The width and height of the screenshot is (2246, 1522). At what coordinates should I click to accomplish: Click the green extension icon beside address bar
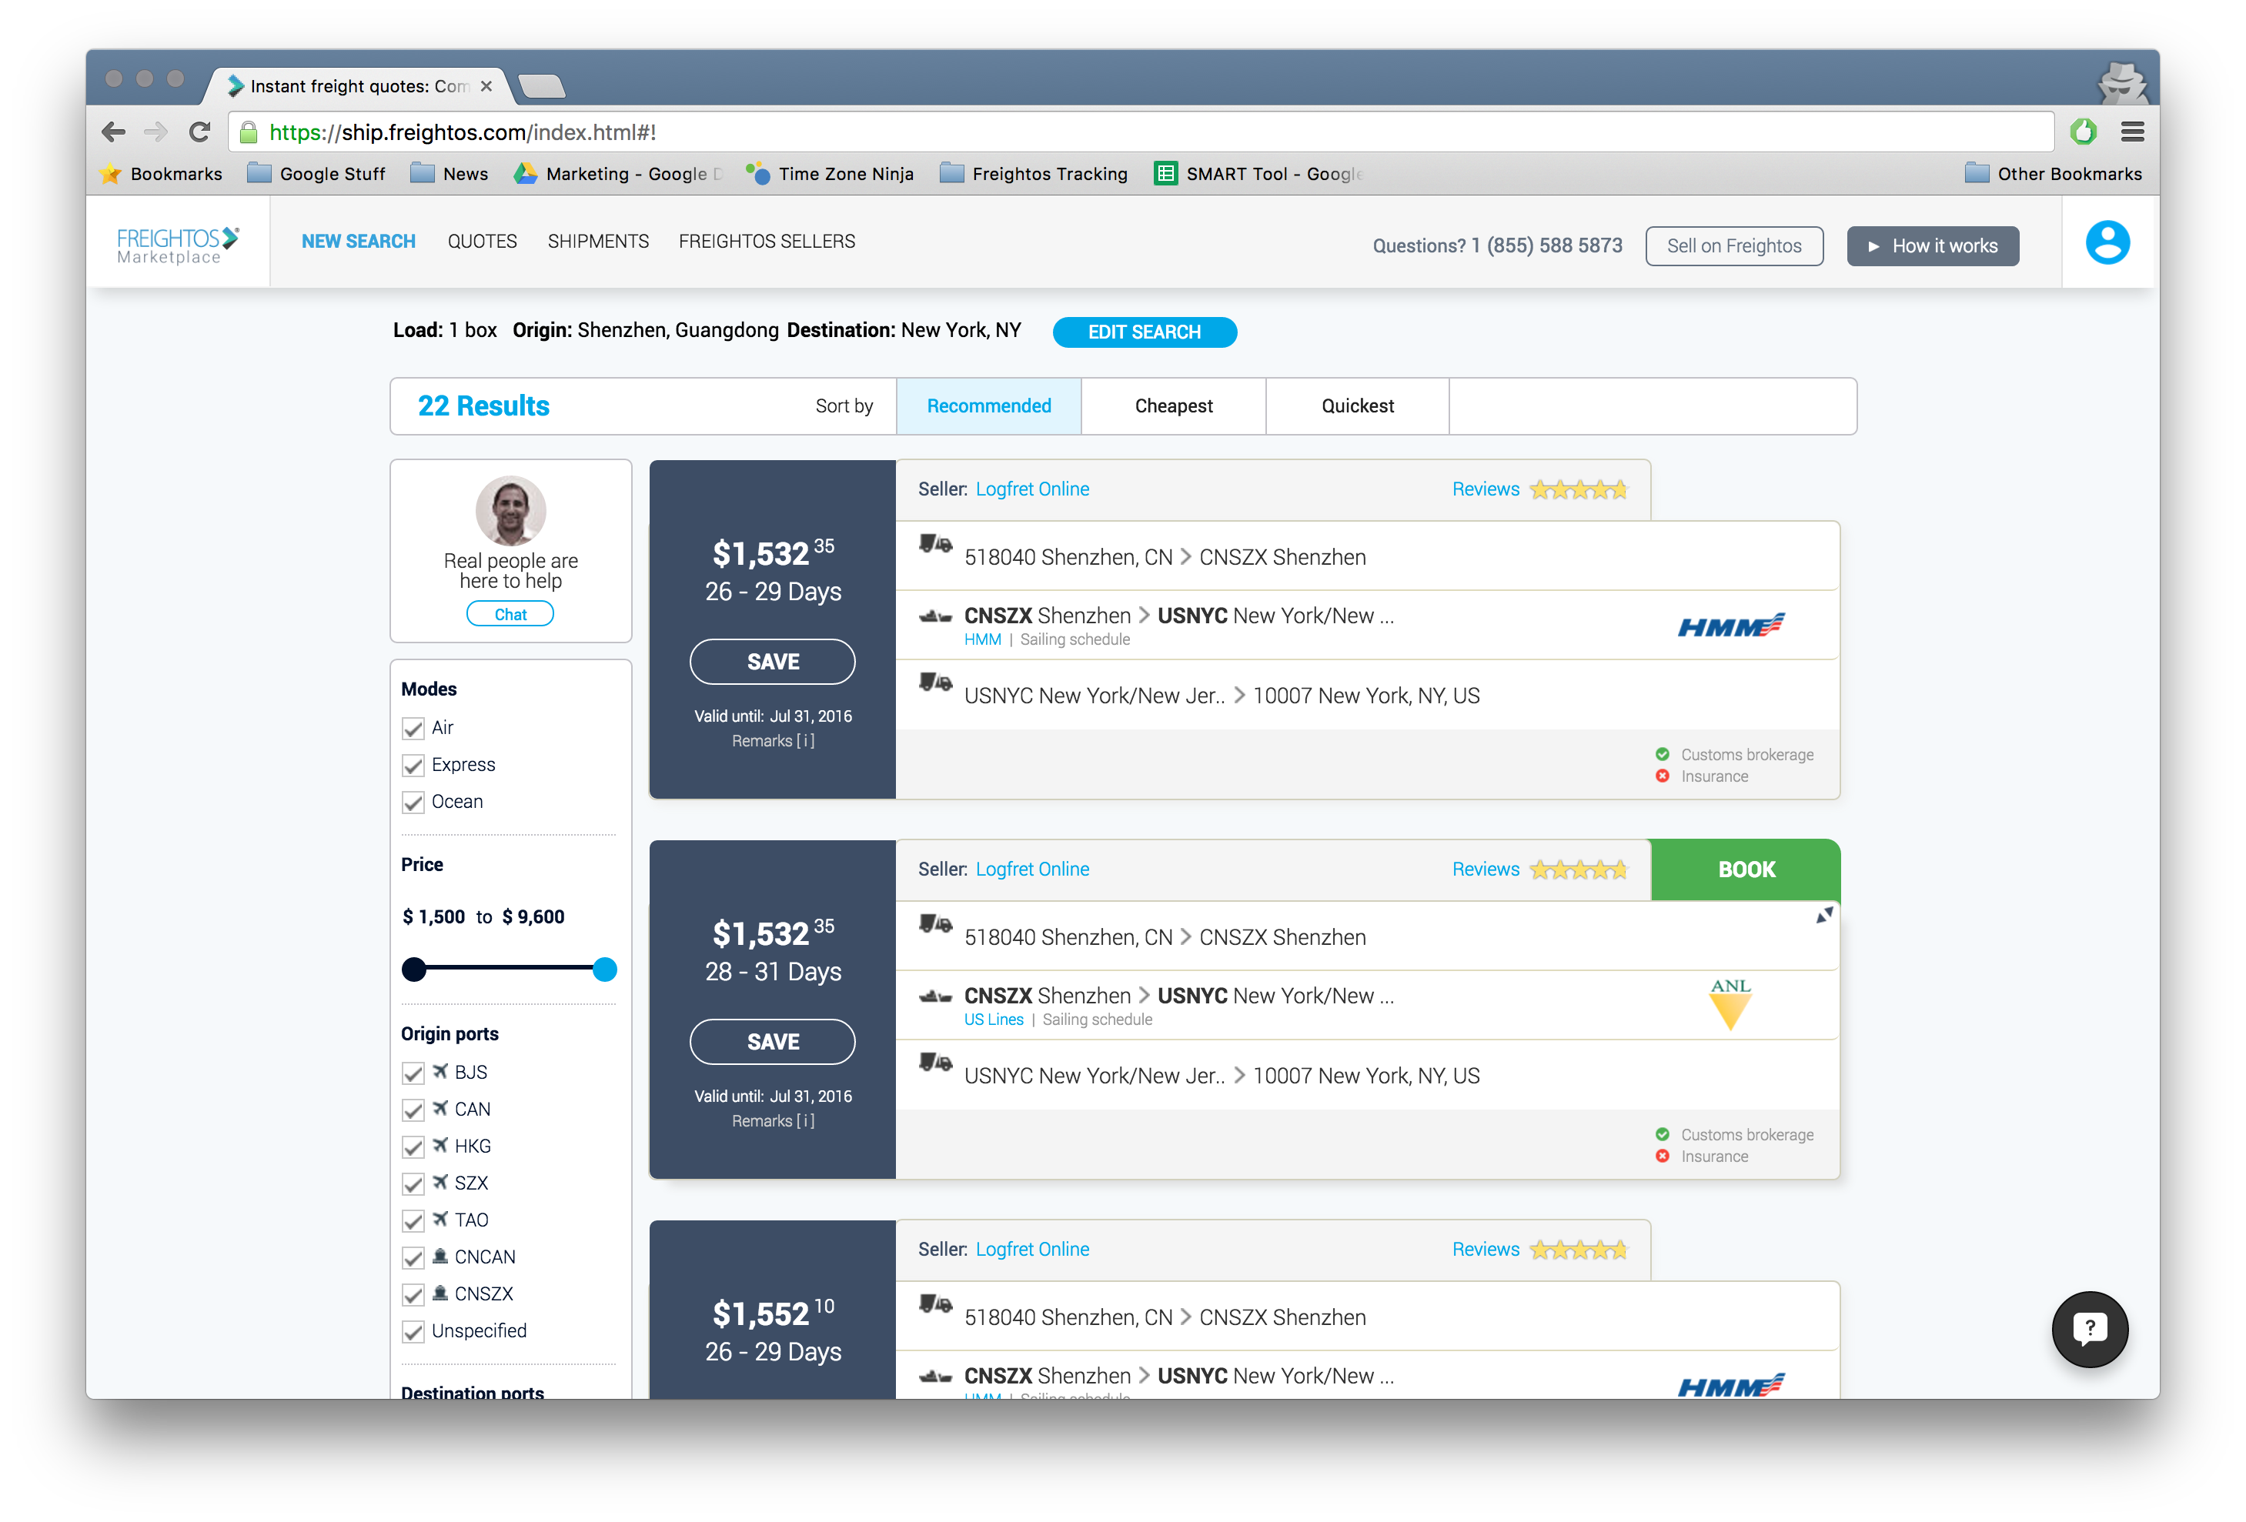tap(2083, 132)
